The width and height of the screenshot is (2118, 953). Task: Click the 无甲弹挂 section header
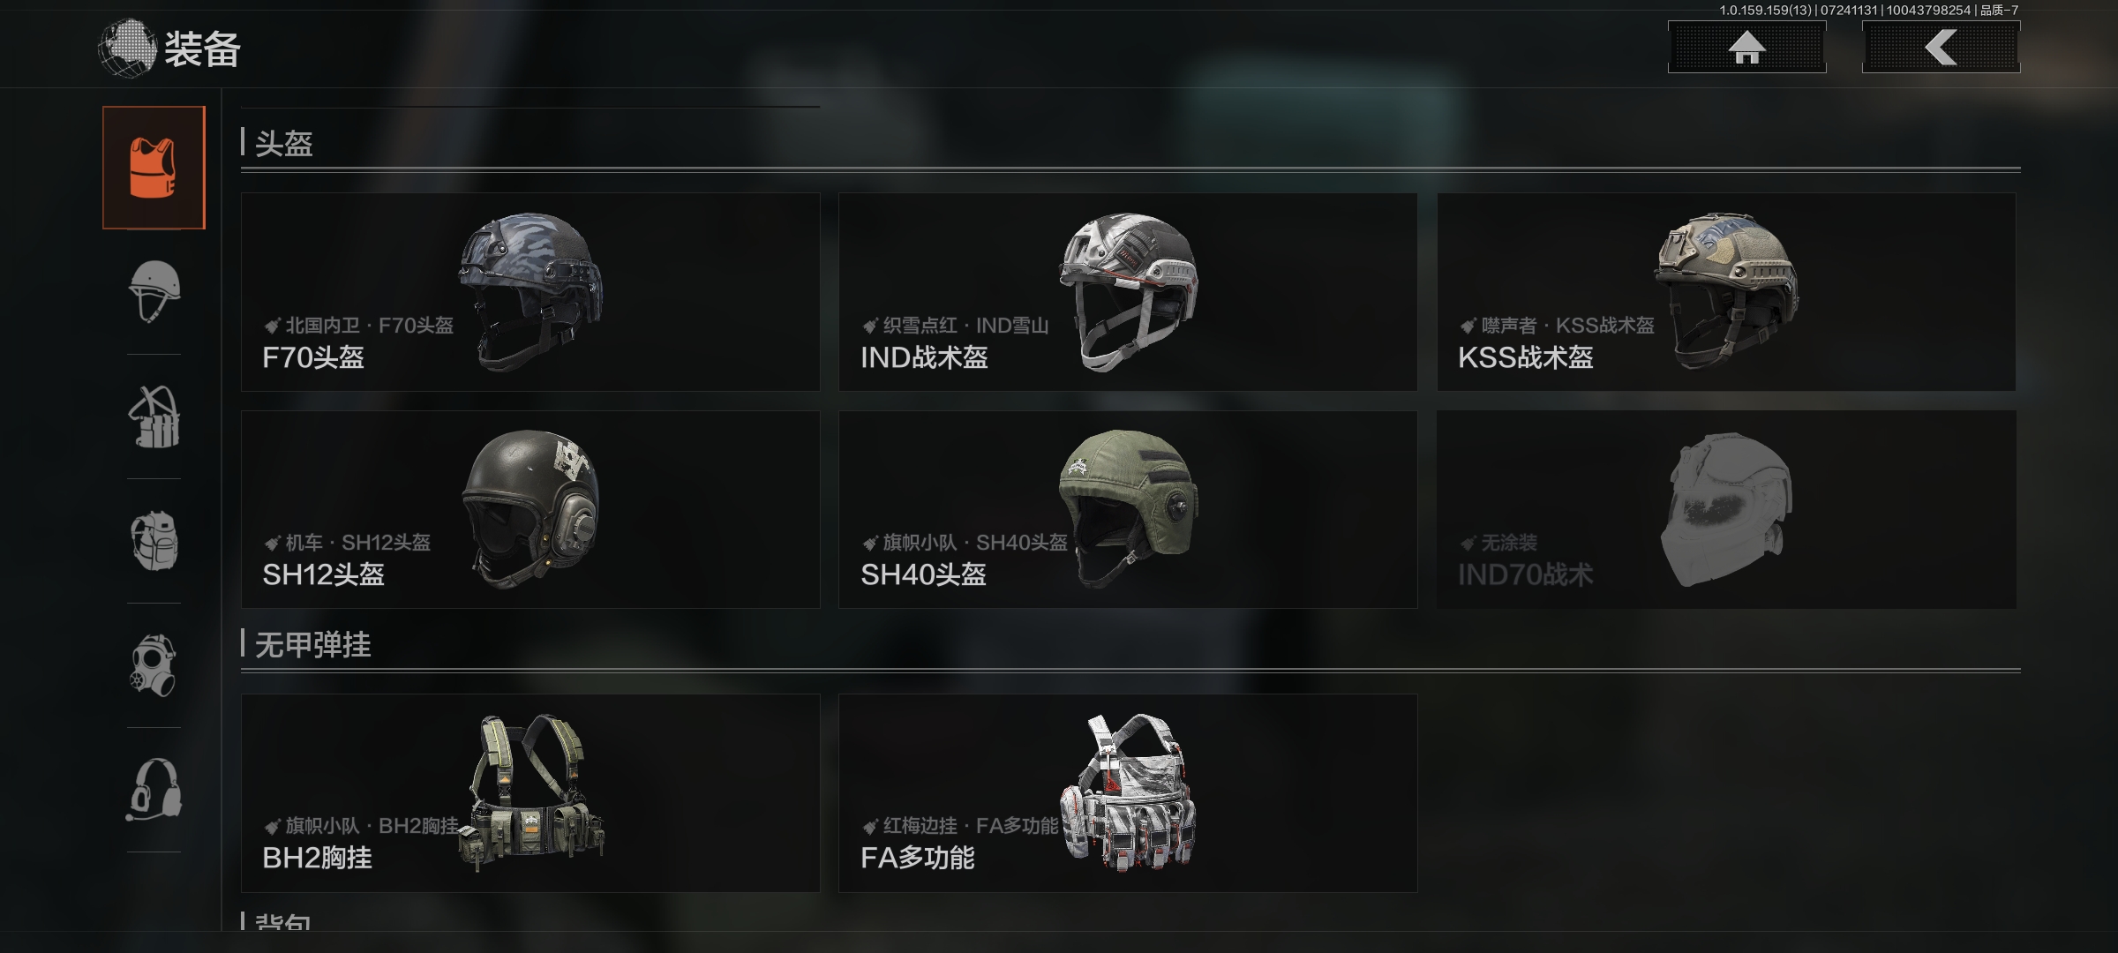pyautogui.click(x=312, y=644)
